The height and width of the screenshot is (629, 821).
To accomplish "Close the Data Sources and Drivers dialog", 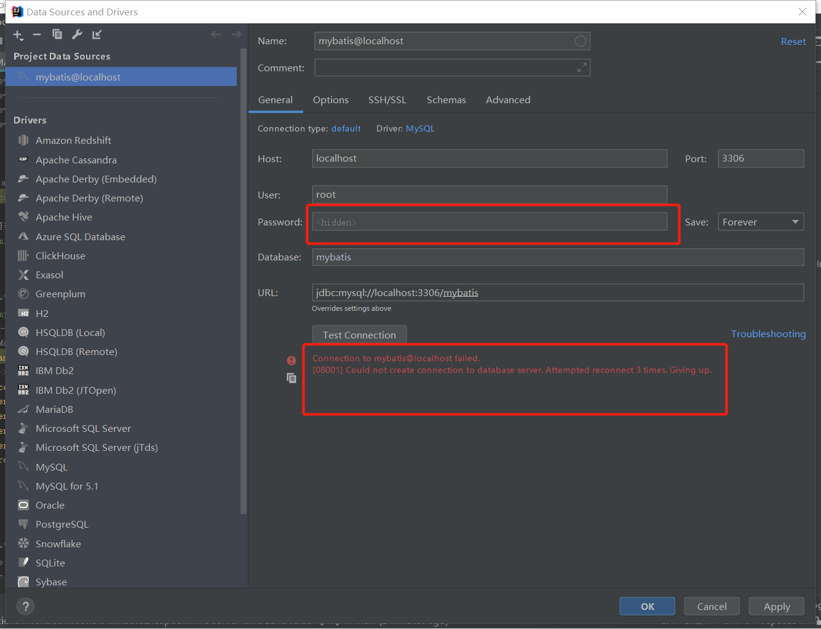I will 802,12.
